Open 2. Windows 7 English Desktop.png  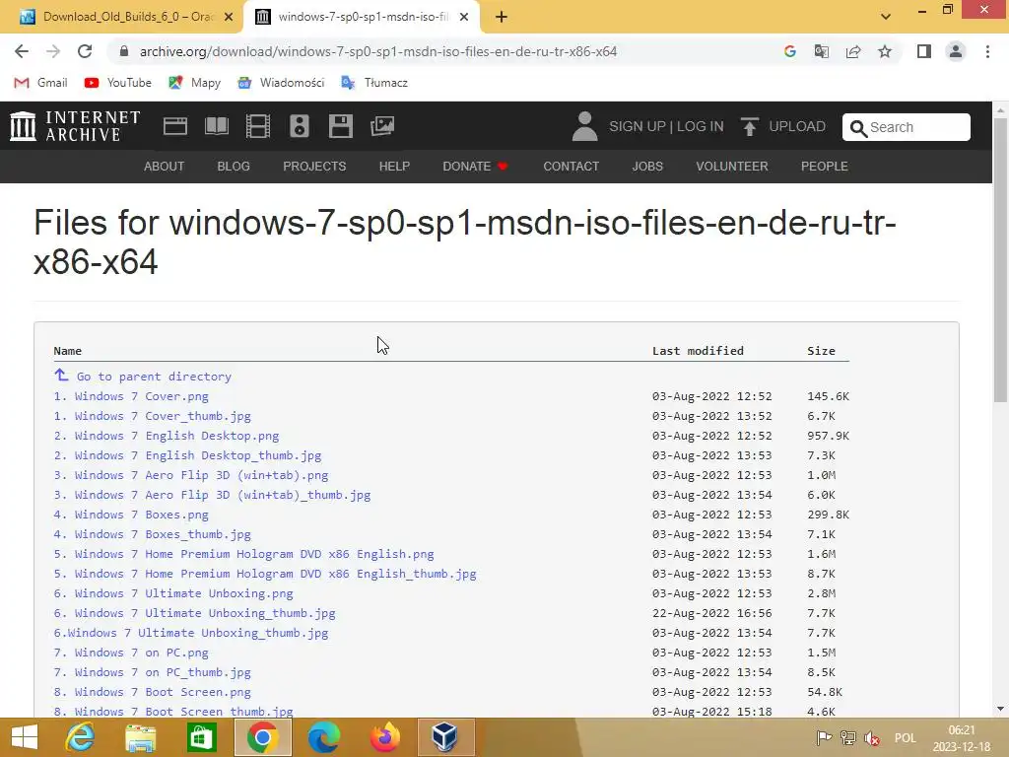(x=167, y=436)
